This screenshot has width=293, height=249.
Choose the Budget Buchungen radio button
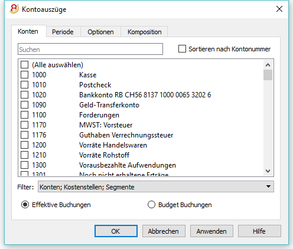point(151,205)
